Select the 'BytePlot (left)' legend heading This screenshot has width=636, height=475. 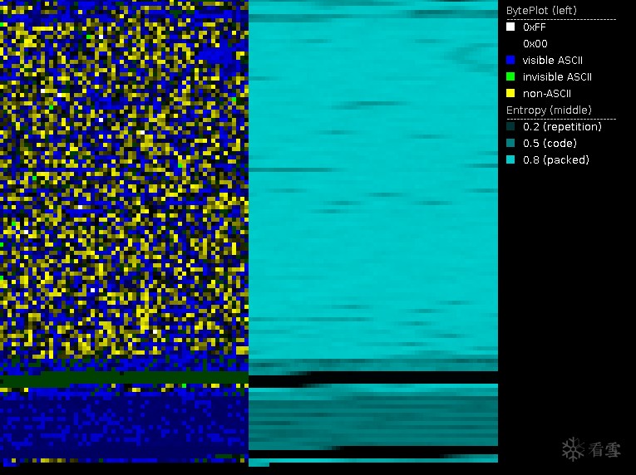coord(541,11)
